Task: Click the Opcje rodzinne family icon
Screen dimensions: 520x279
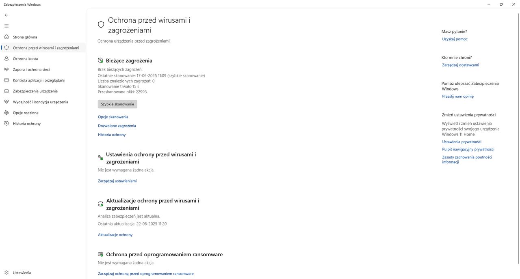Action: coord(6,113)
